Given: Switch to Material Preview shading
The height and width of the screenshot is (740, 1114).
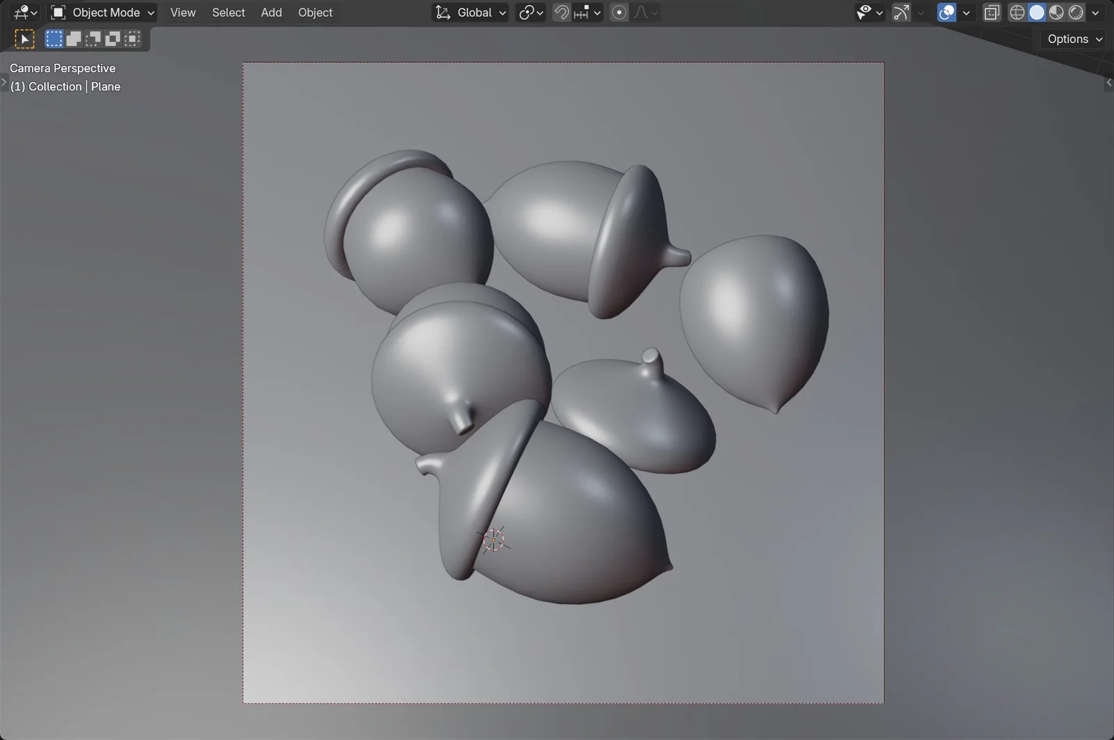Looking at the screenshot, I should tap(1057, 12).
